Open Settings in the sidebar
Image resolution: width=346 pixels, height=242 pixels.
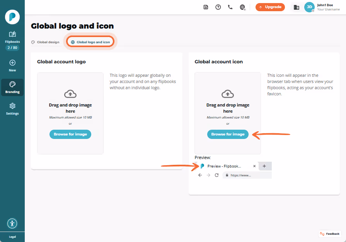click(12, 109)
